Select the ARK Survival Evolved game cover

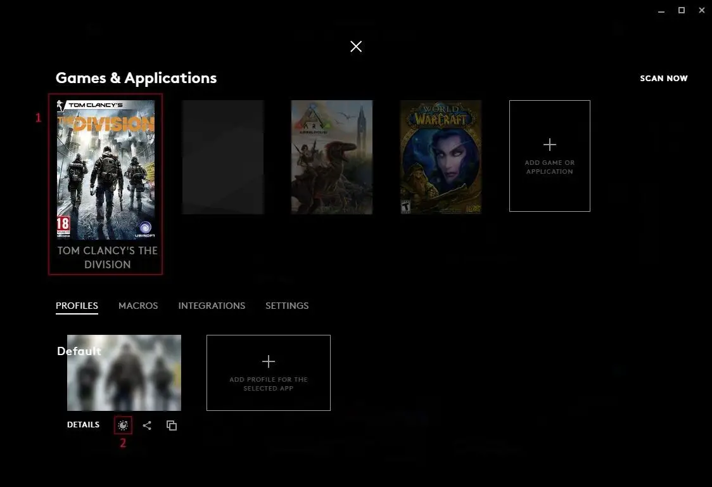click(x=332, y=157)
